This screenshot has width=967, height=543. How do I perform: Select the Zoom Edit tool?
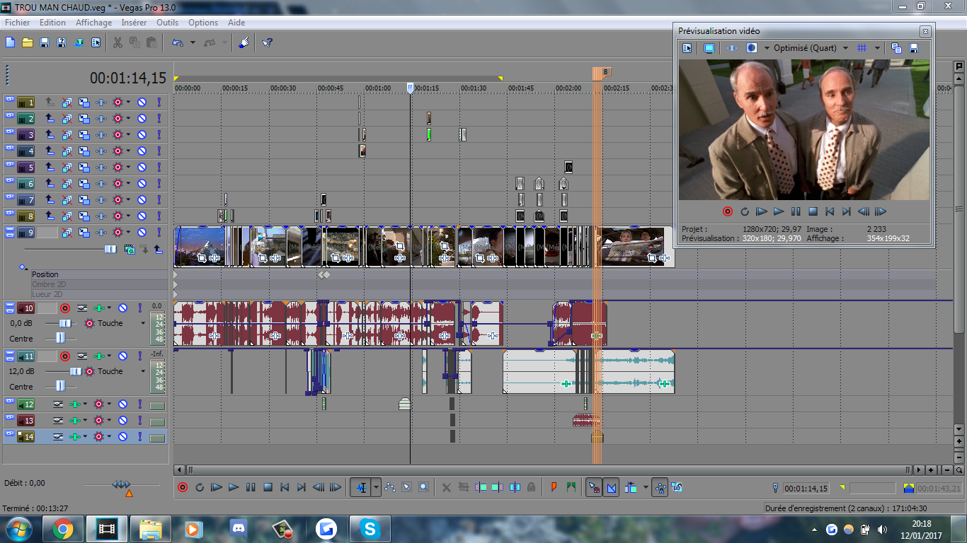click(x=424, y=487)
